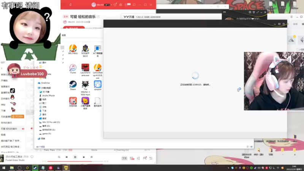Switch music player to mini mode
This screenshot has width=304, height=171.
(x=134, y=5)
